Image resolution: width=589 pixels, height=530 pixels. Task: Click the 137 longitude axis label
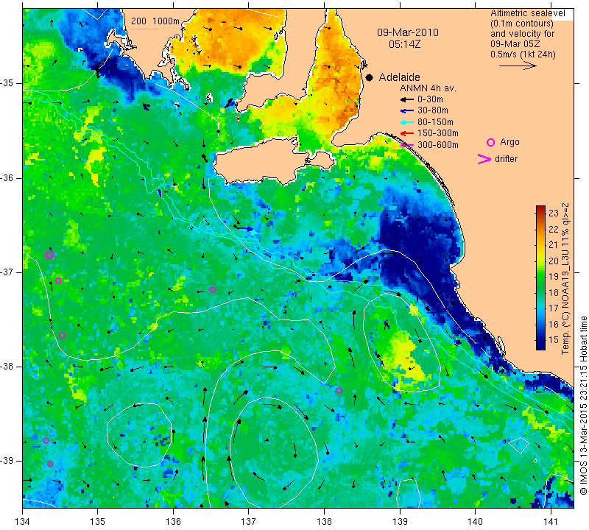(249, 521)
